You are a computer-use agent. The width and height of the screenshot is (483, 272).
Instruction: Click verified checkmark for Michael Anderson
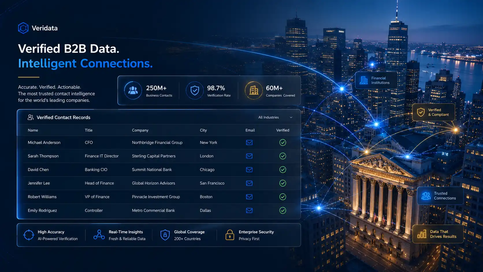click(x=283, y=143)
